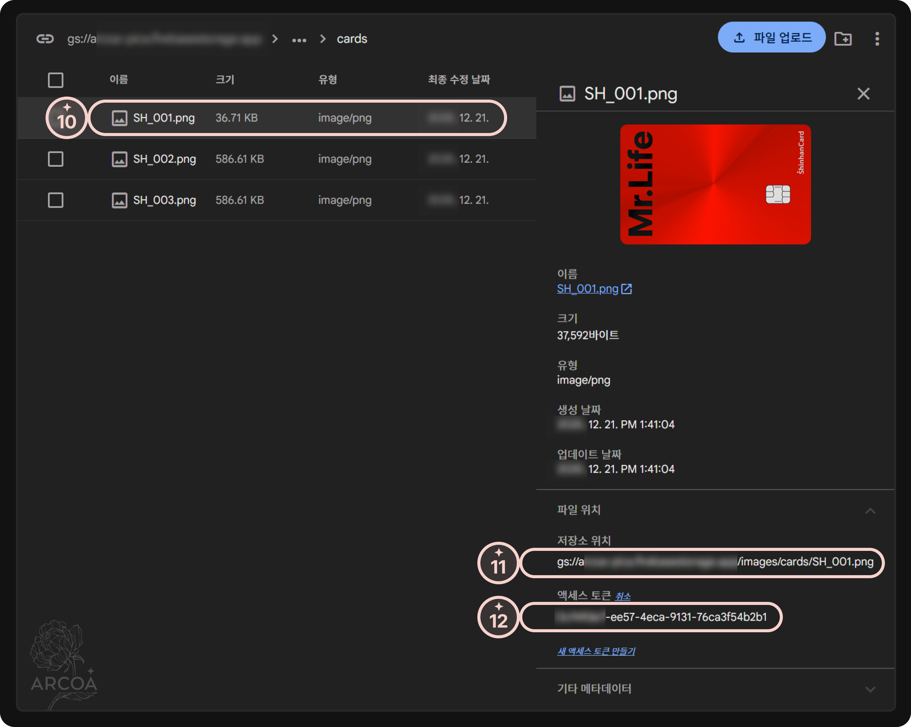911x727 pixels.
Task: Click the new folder icon
Action: click(843, 39)
